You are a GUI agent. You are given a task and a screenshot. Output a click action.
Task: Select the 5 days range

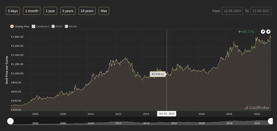click(x=13, y=11)
